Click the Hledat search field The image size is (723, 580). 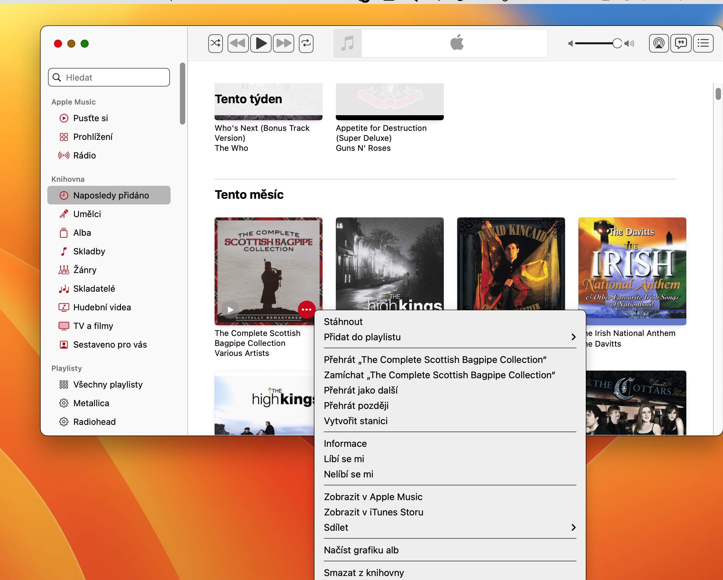109,77
